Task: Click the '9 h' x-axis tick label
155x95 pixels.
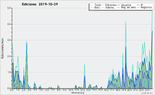Action: tap(65, 90)
